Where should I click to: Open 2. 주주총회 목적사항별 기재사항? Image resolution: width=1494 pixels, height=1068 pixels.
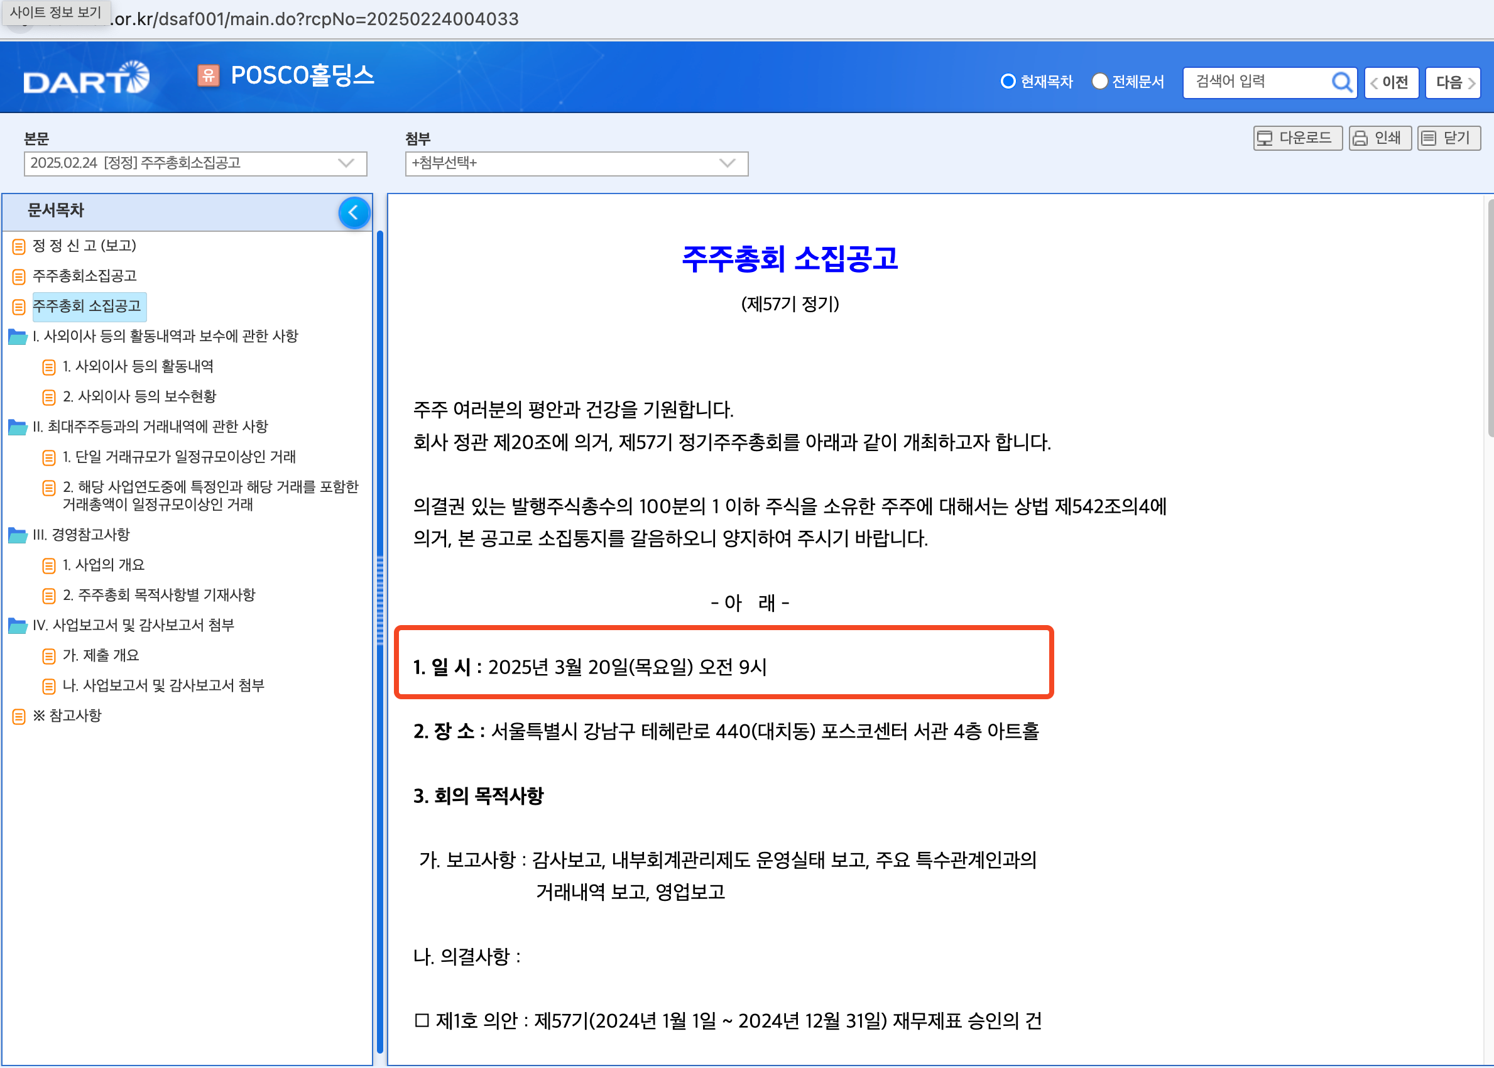(x=158, y=595)
